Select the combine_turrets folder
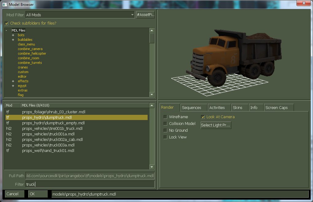Image resolution: width=313 pixels, height=202 pixels. pos(30,63)
